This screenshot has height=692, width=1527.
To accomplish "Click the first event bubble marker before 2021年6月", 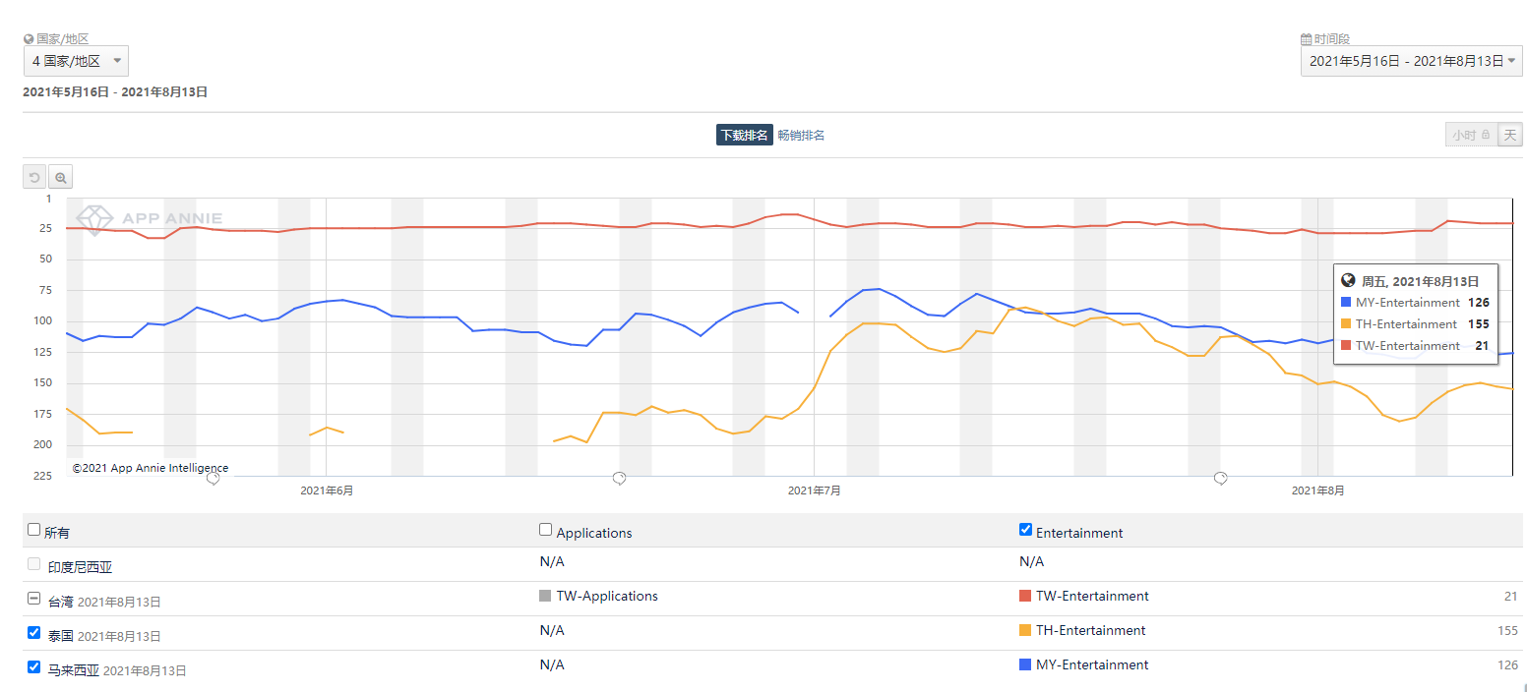I will pyautogui.click(x=213, y=479).
